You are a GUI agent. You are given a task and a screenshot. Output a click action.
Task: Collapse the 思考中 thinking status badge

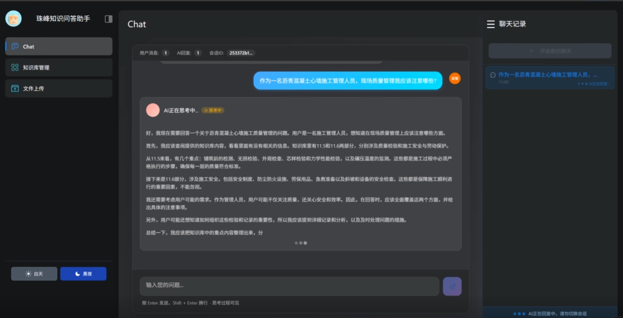click(213, 110)
